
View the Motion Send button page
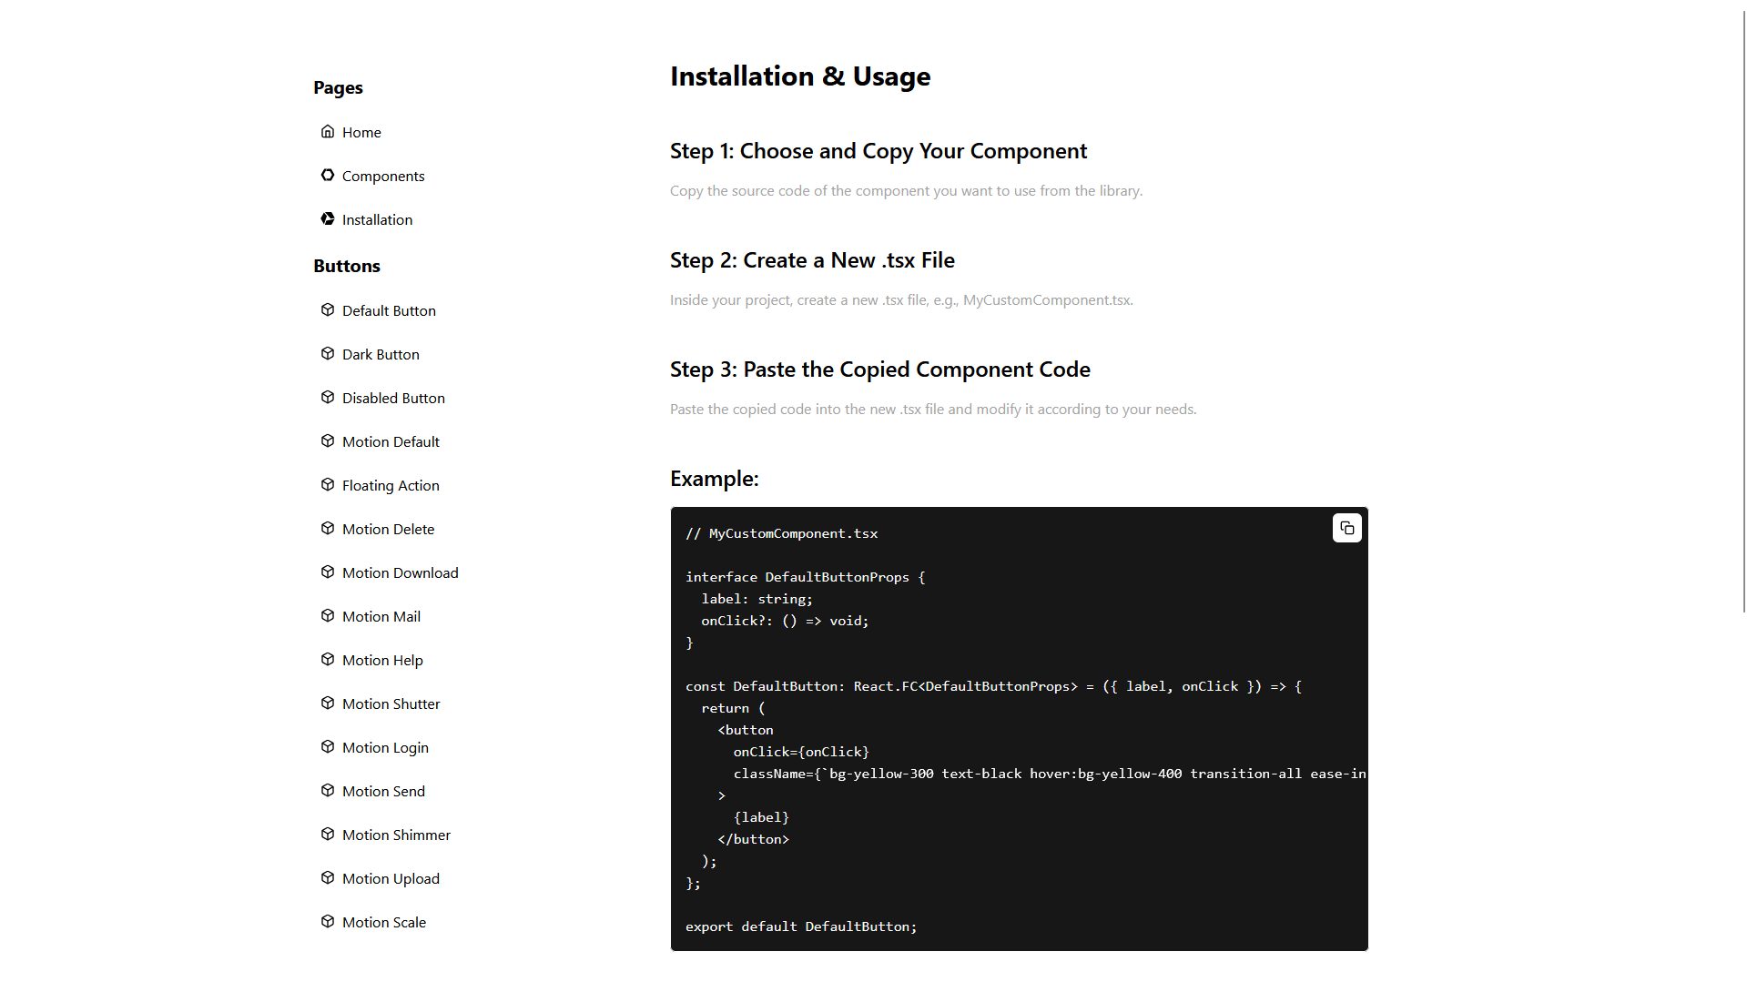pos(383,791)
